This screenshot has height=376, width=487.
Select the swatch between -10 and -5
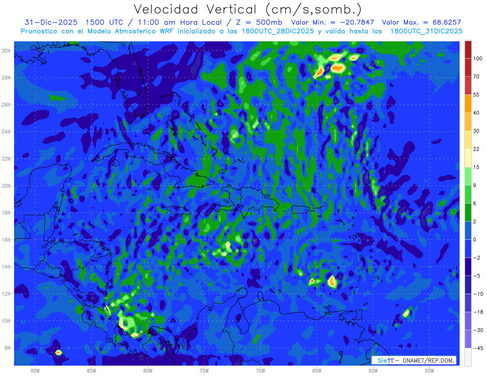(468, 285)
